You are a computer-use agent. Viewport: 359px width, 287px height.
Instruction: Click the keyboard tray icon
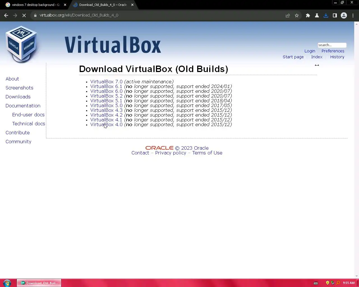[x=316, y=283]
